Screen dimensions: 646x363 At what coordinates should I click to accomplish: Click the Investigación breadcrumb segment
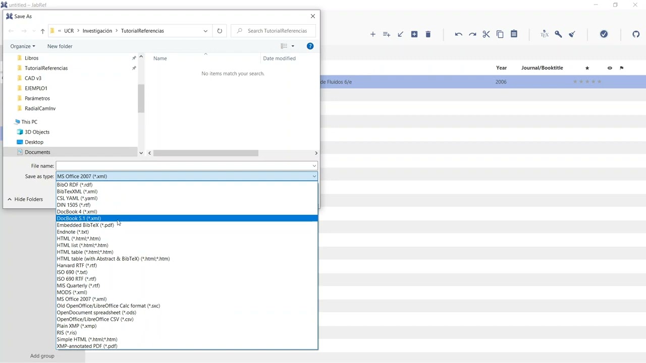(x=97, y=31)
